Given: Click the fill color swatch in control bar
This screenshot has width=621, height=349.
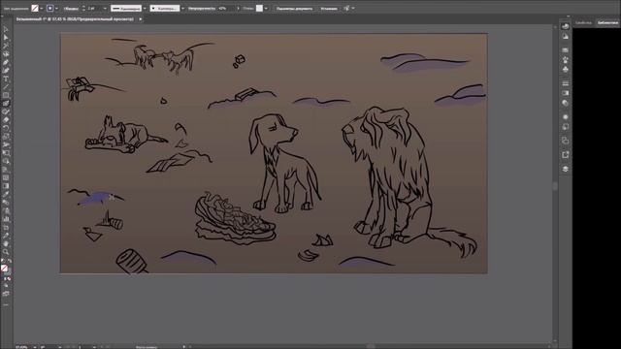Looking at the screenshot, I should (35, 8).
